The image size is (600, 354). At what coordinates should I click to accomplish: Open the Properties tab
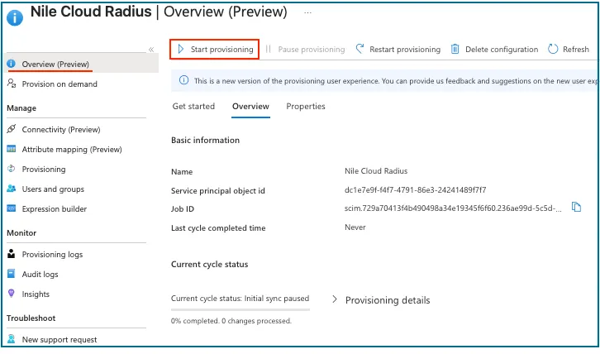pos(306,106)
